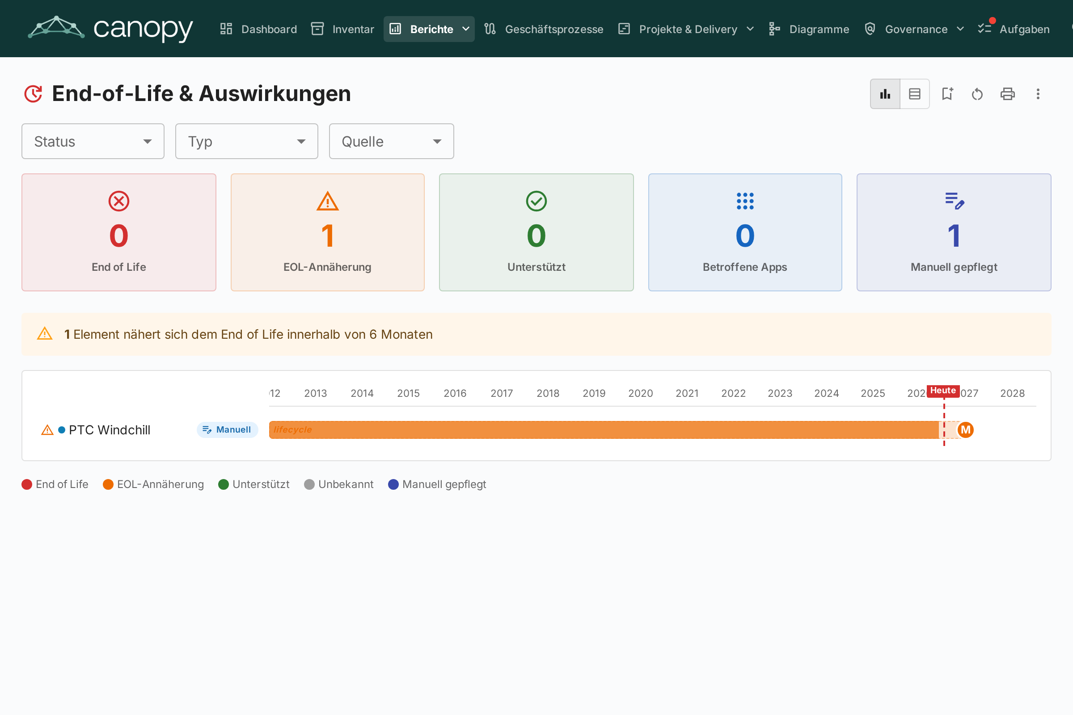
Task: Click the blue dot grid apps icon
Action: [x=745, y=201]
